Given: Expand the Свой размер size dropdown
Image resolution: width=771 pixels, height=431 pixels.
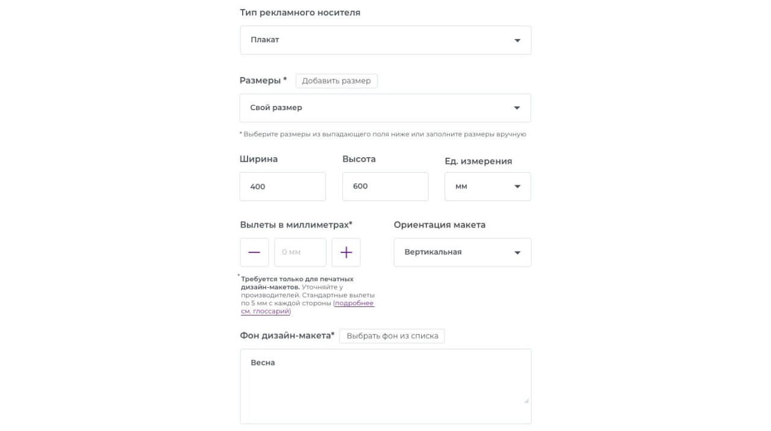Looking at the screenshot, I should [x=385, y=108].
